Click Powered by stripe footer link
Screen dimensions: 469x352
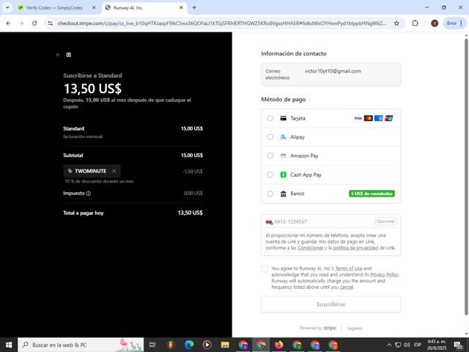pos(317,328)
